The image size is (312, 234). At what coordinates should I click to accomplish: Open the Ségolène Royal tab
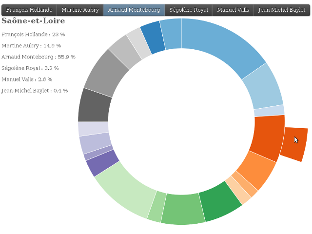pyautogui.click(x=188, y=10)
